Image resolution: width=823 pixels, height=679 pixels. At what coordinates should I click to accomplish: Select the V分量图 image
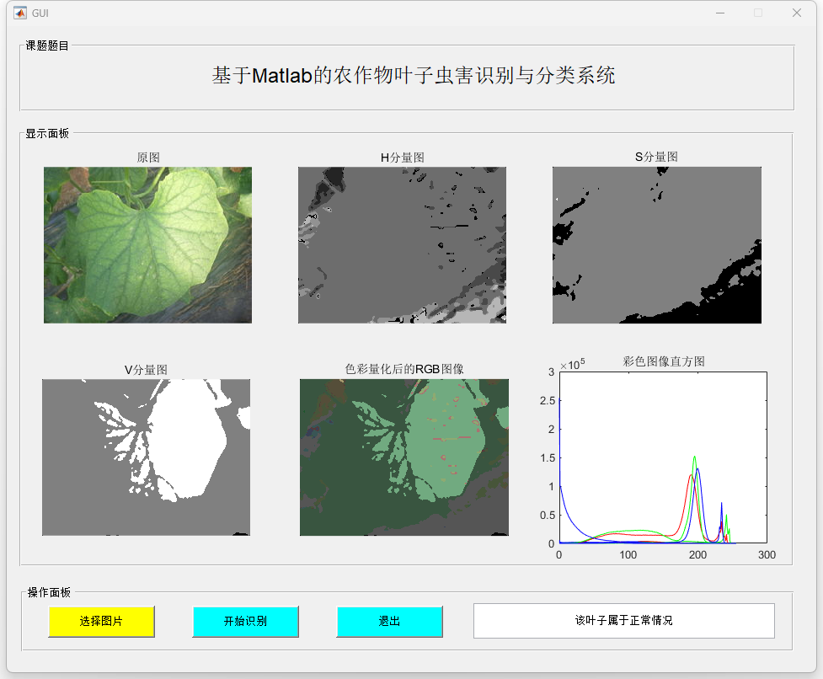point(146,457)
